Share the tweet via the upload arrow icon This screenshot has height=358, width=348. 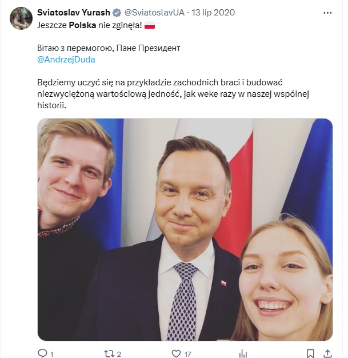(327, 353)
